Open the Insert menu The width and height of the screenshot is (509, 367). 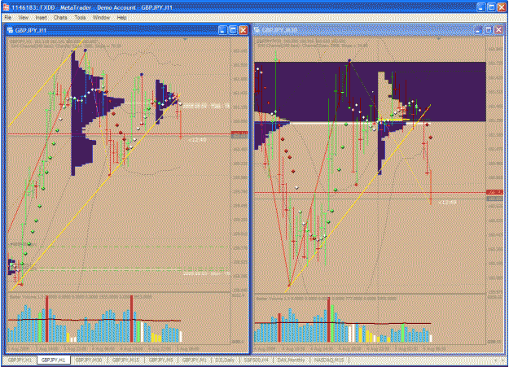coord(42,18)
